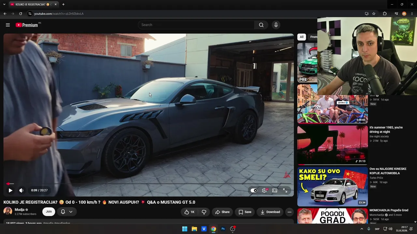Open the Chrome profile avatar
Screen dimensions: 417x234
[404, 14]
